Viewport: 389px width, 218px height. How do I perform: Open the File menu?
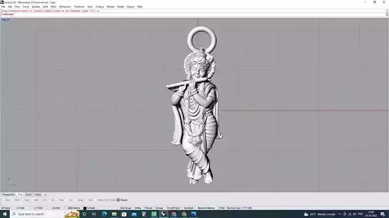3,7
